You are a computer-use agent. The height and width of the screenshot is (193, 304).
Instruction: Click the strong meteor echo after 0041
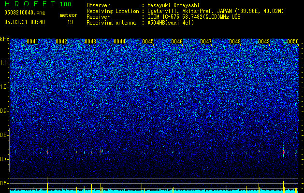click(47, 152)
